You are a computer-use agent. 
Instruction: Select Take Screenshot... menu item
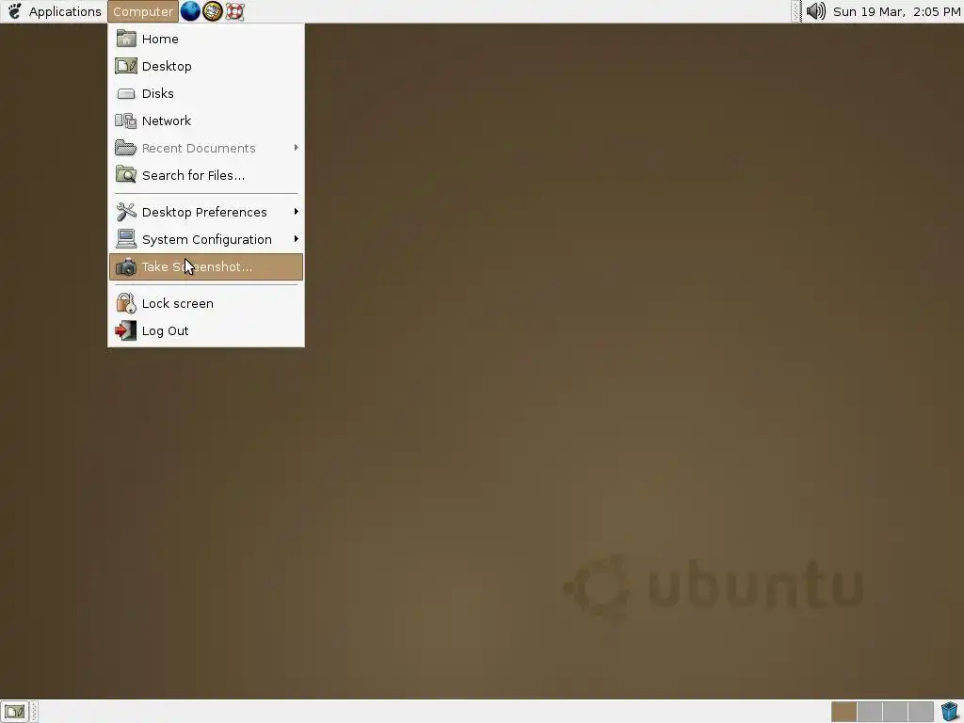206,266
